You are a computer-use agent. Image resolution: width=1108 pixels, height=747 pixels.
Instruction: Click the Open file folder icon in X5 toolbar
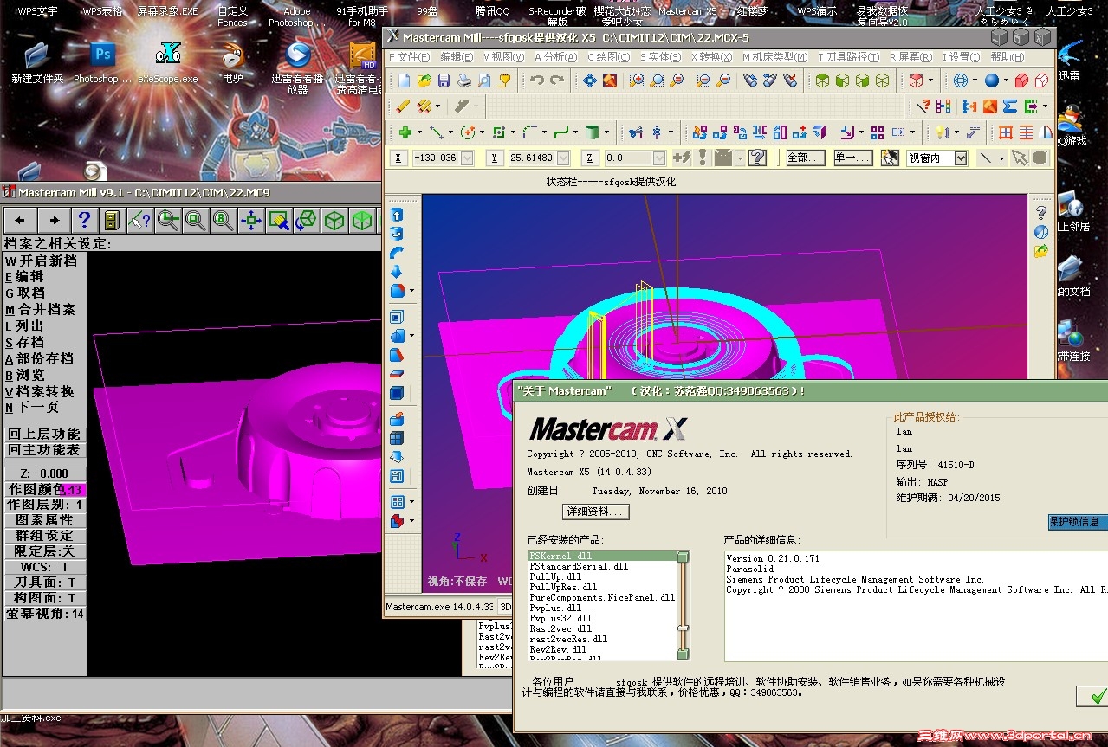click(x=424, y=80)
